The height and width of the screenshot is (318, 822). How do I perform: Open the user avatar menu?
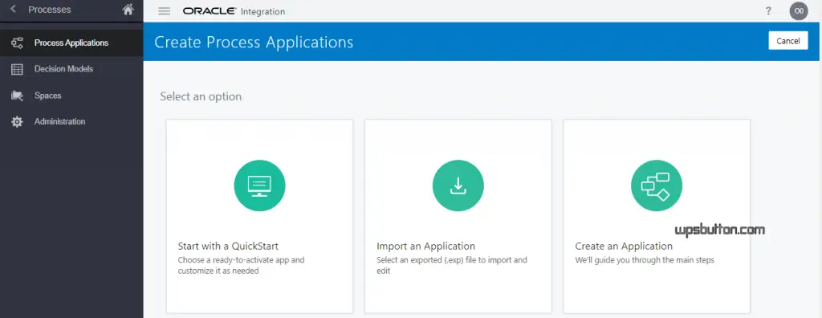(799, 11)
